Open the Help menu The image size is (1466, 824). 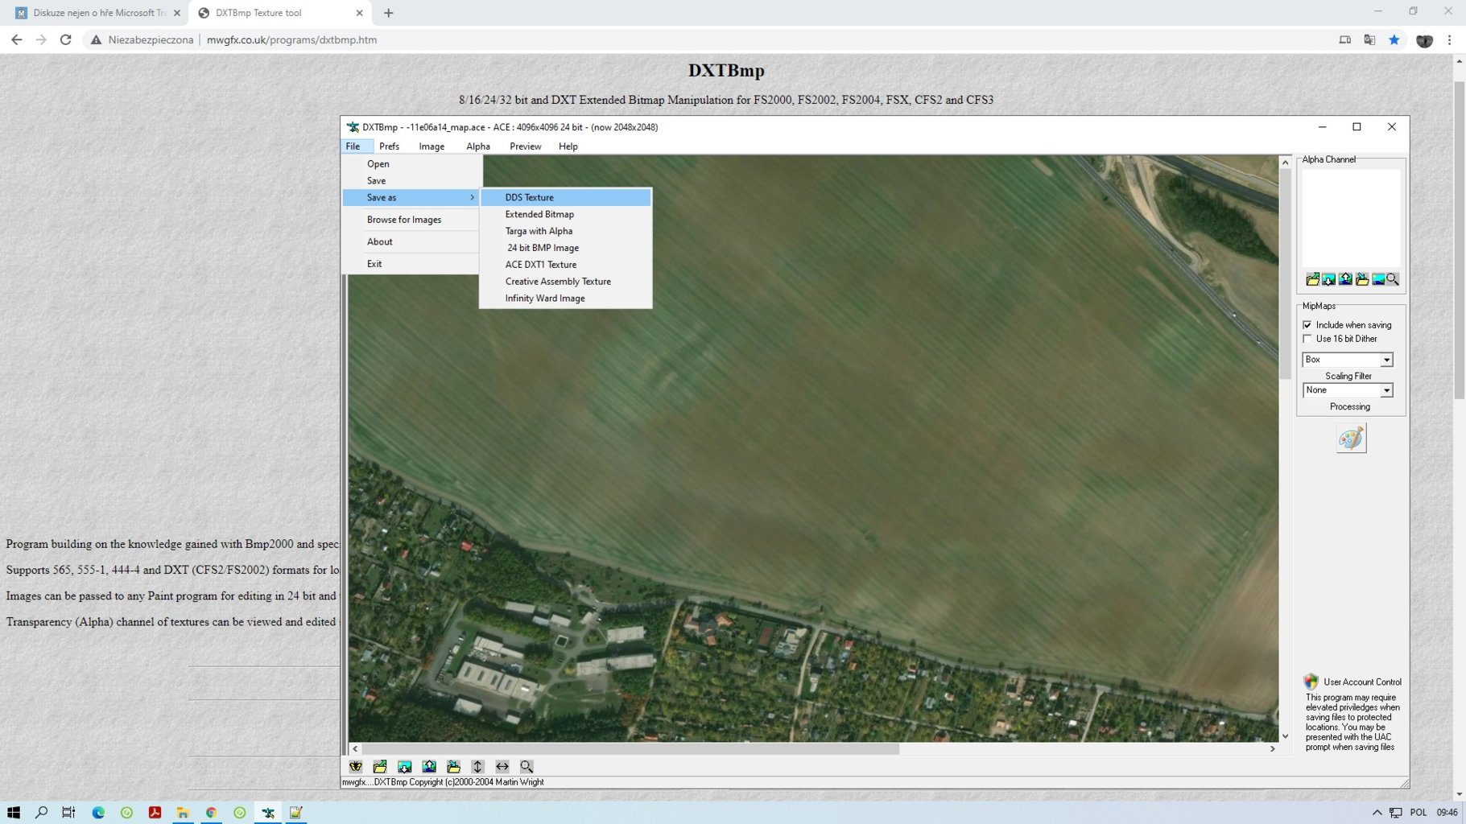coord(568,146)
